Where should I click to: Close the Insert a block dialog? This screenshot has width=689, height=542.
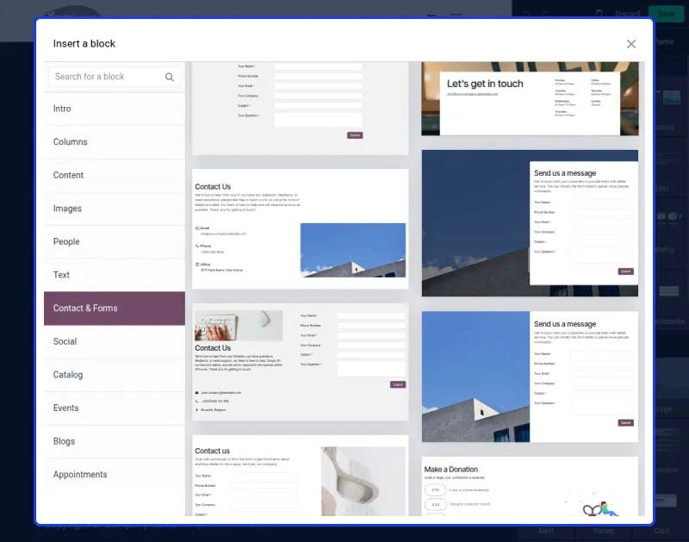coord(631,44)
